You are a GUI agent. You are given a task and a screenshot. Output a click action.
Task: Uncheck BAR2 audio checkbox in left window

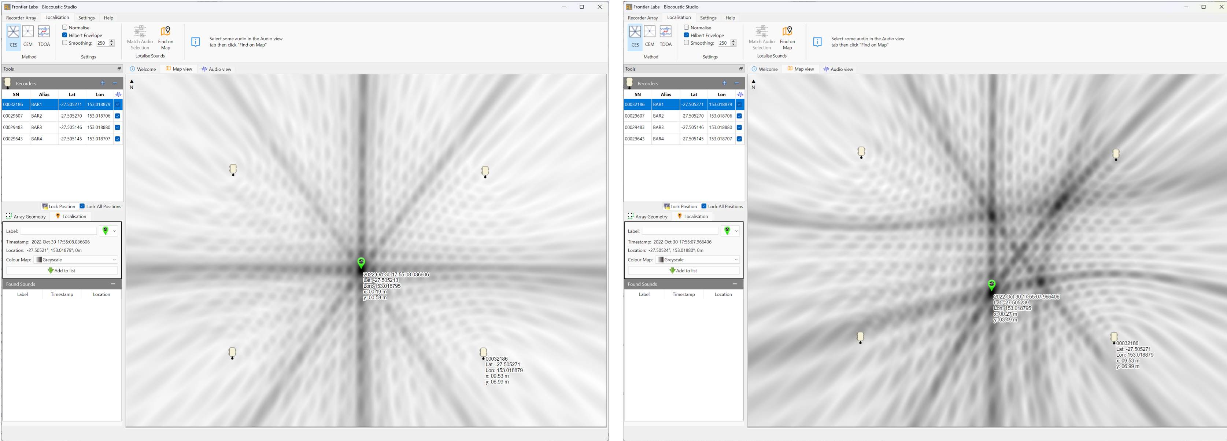click(x=118, y=116)
